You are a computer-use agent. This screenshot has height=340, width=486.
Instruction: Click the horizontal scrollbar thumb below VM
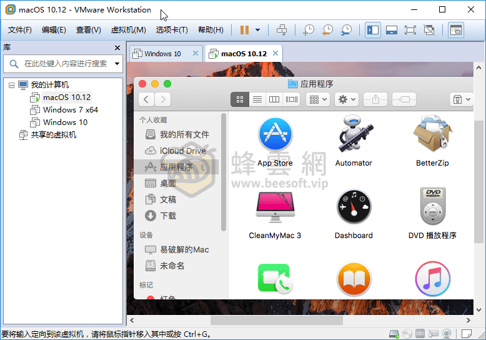tap(277, 320)
